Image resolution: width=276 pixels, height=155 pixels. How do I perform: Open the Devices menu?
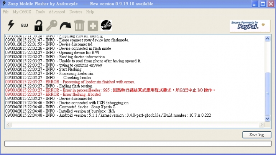[x=76, y=12]
